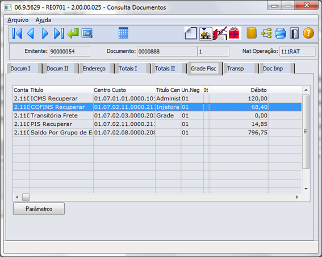Click the Conta column header
This screenshot has height=257, width=322.
22,90
